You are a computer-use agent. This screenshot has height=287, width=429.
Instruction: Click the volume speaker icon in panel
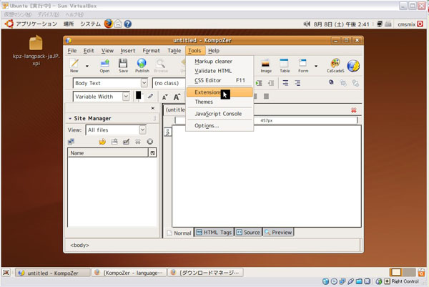307,24
